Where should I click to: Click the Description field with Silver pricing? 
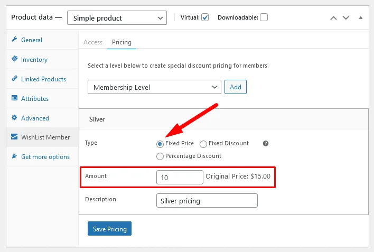(x=207, y=200)
